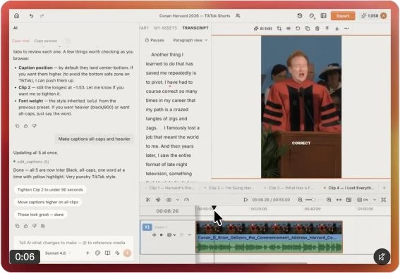Choose These look great — done suggestion
Viewport: 400px width, 273px height.
coord(40,215)
